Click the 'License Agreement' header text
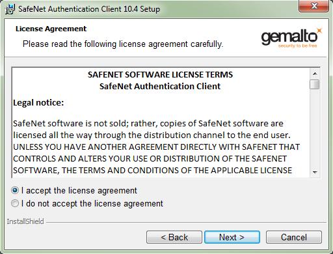 (51, 29)
